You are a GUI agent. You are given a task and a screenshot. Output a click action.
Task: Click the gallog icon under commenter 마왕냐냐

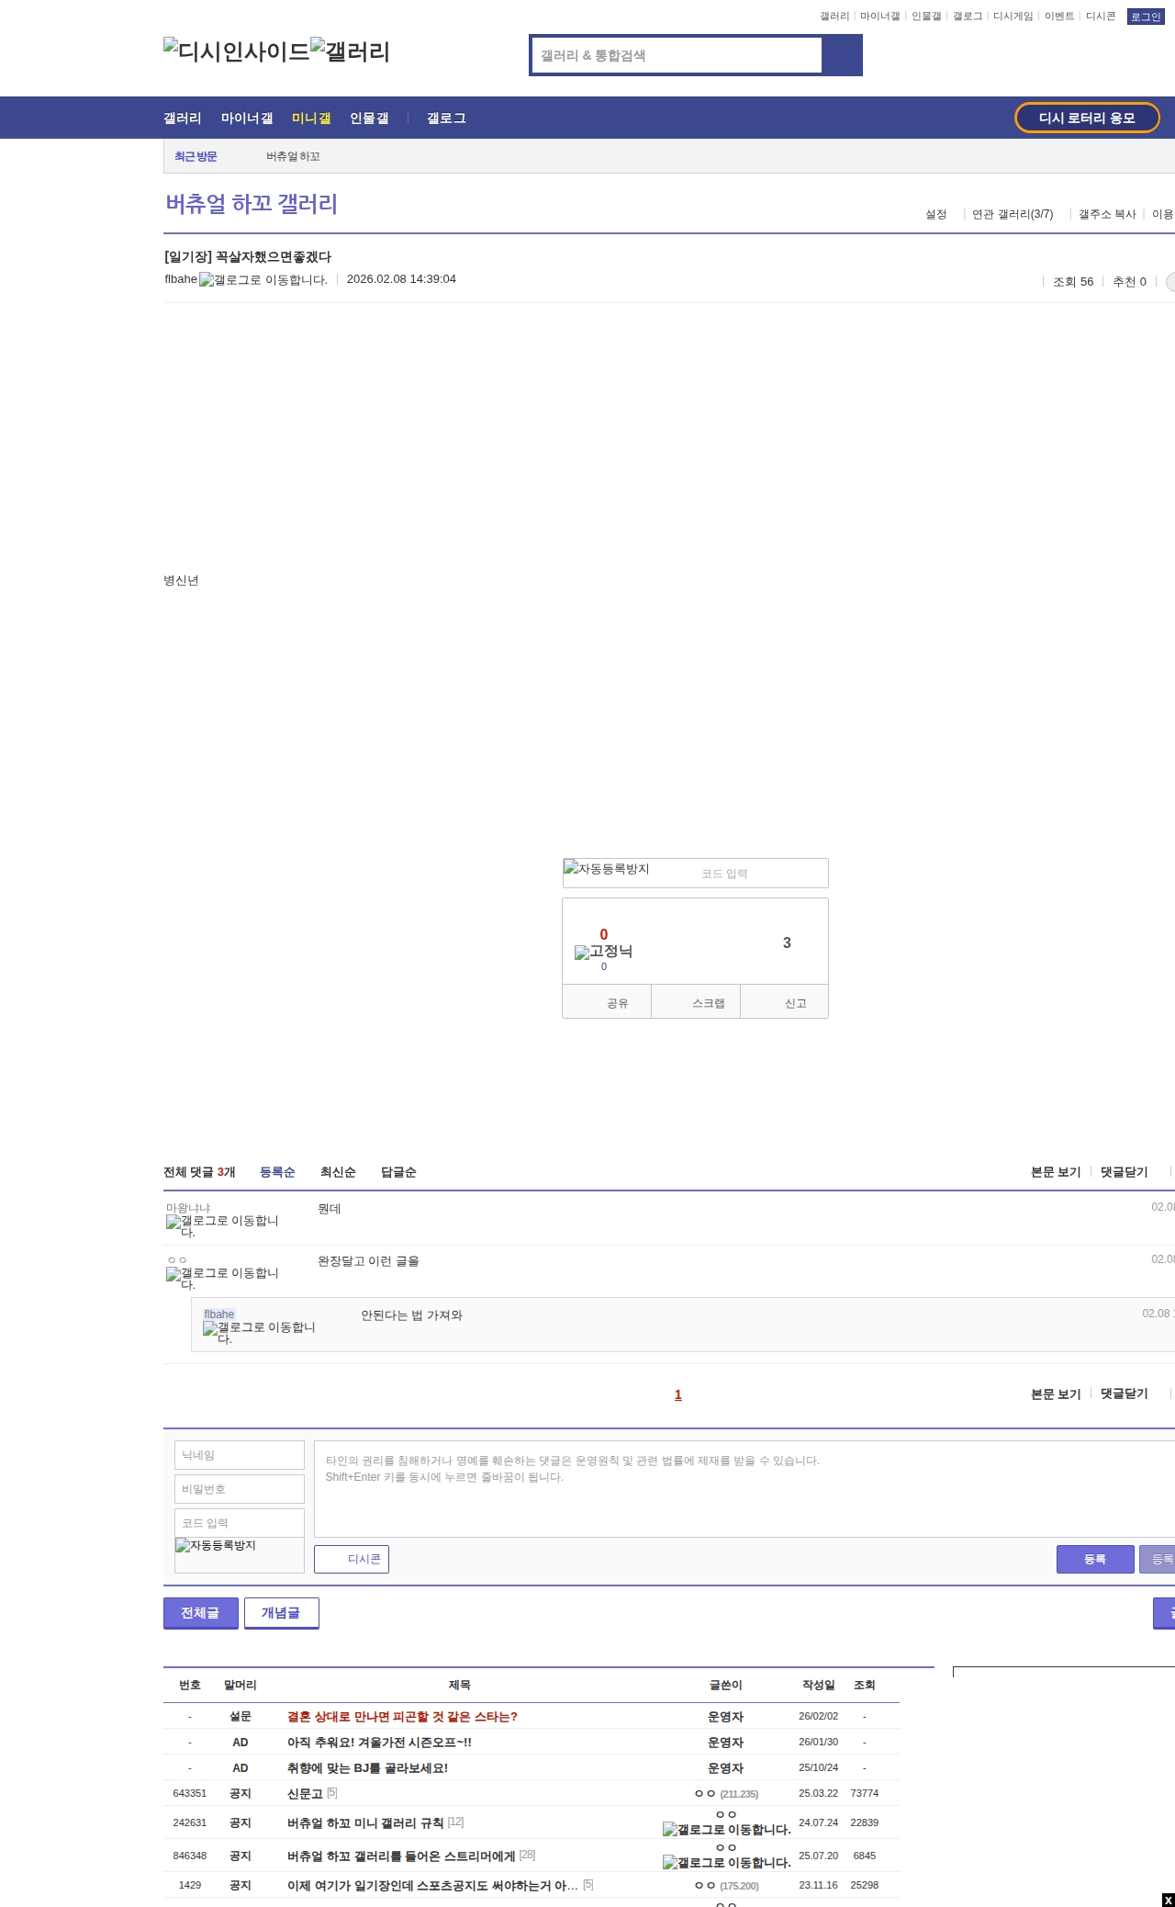click(222, 1226)
